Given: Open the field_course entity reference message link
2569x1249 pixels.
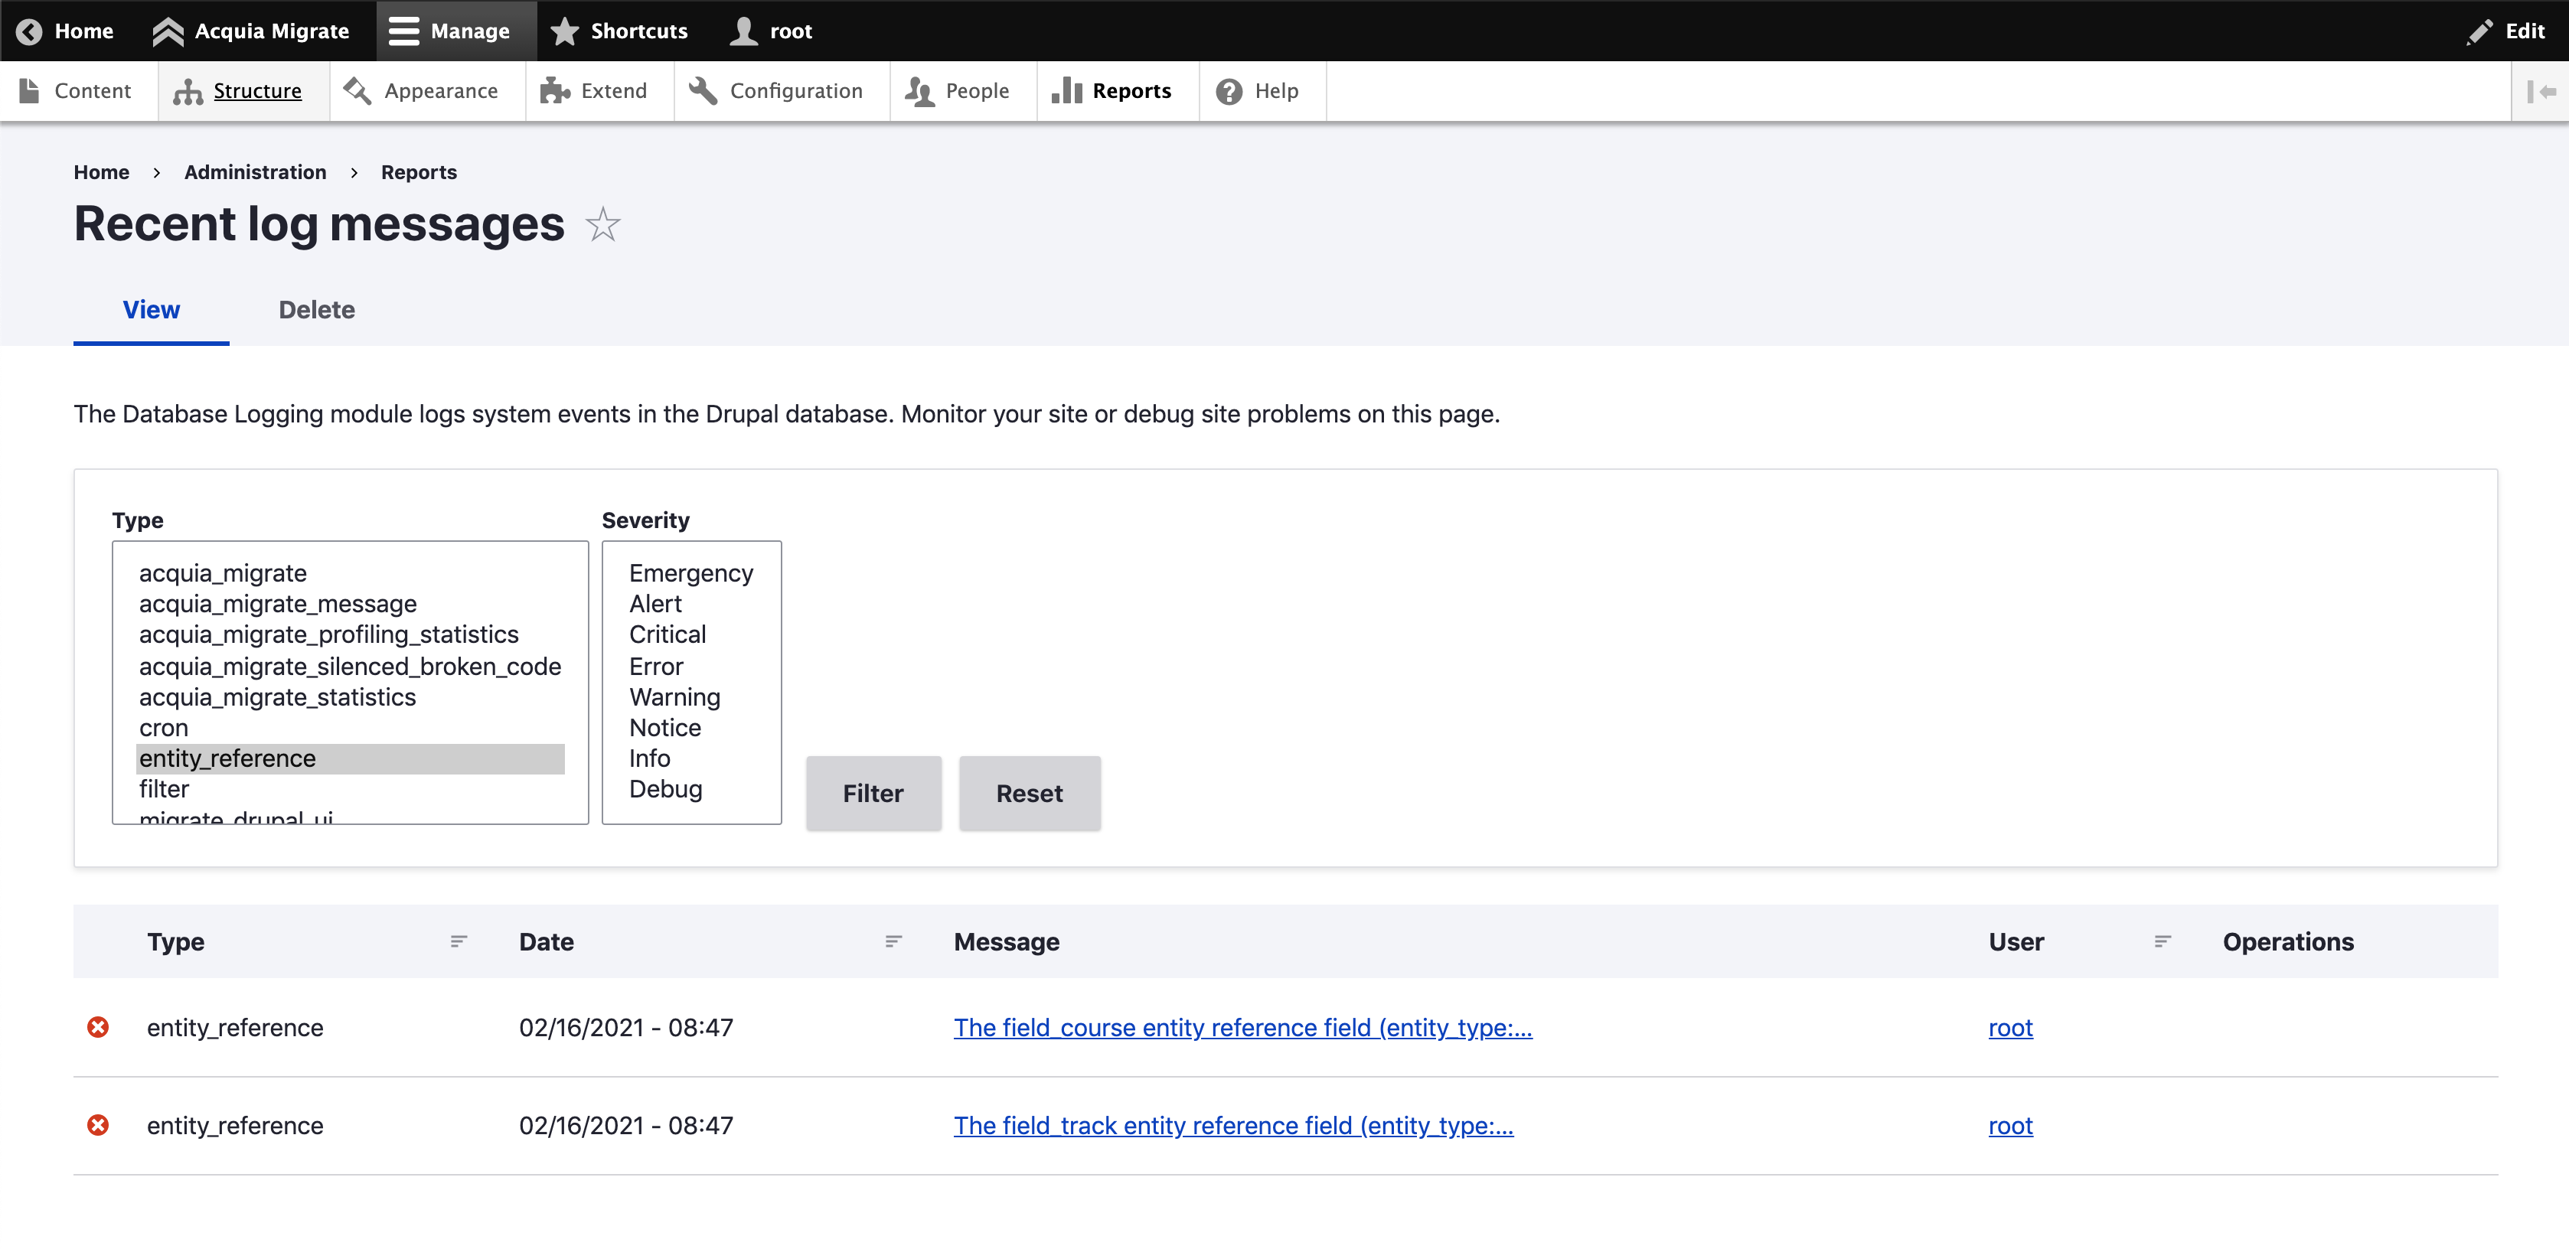Looking at the screenshot, I should tap(1242, 1028).
